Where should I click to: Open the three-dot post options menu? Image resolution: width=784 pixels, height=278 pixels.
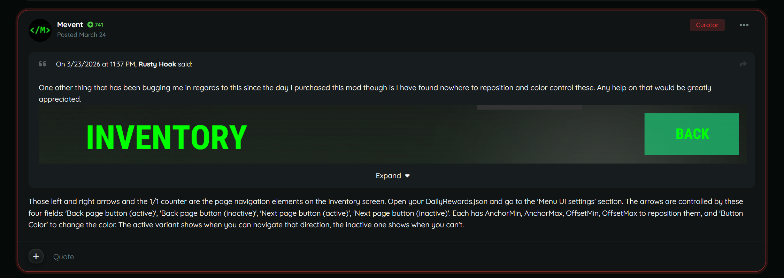pos(744,25)
